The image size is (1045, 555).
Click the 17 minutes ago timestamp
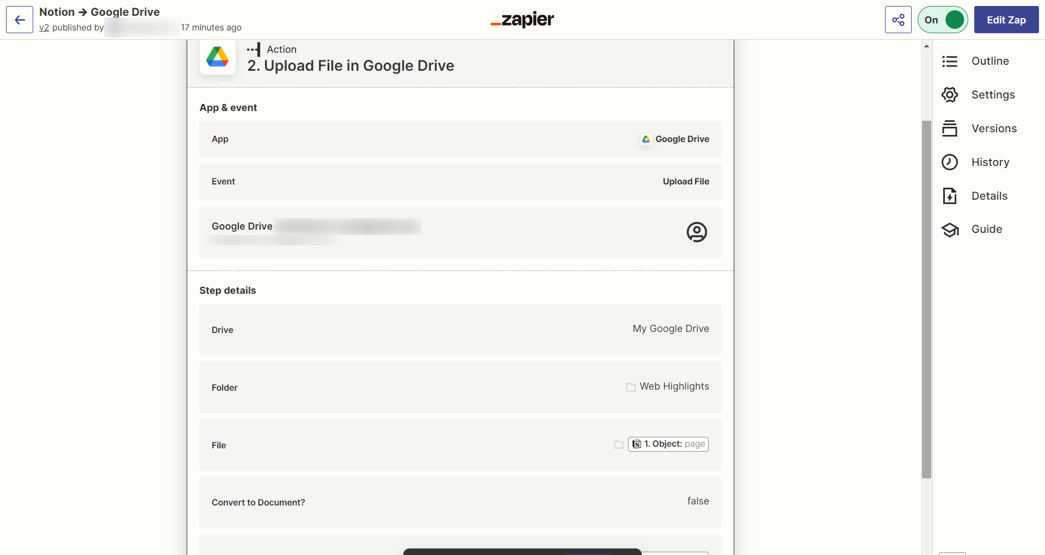click(211, 28)
